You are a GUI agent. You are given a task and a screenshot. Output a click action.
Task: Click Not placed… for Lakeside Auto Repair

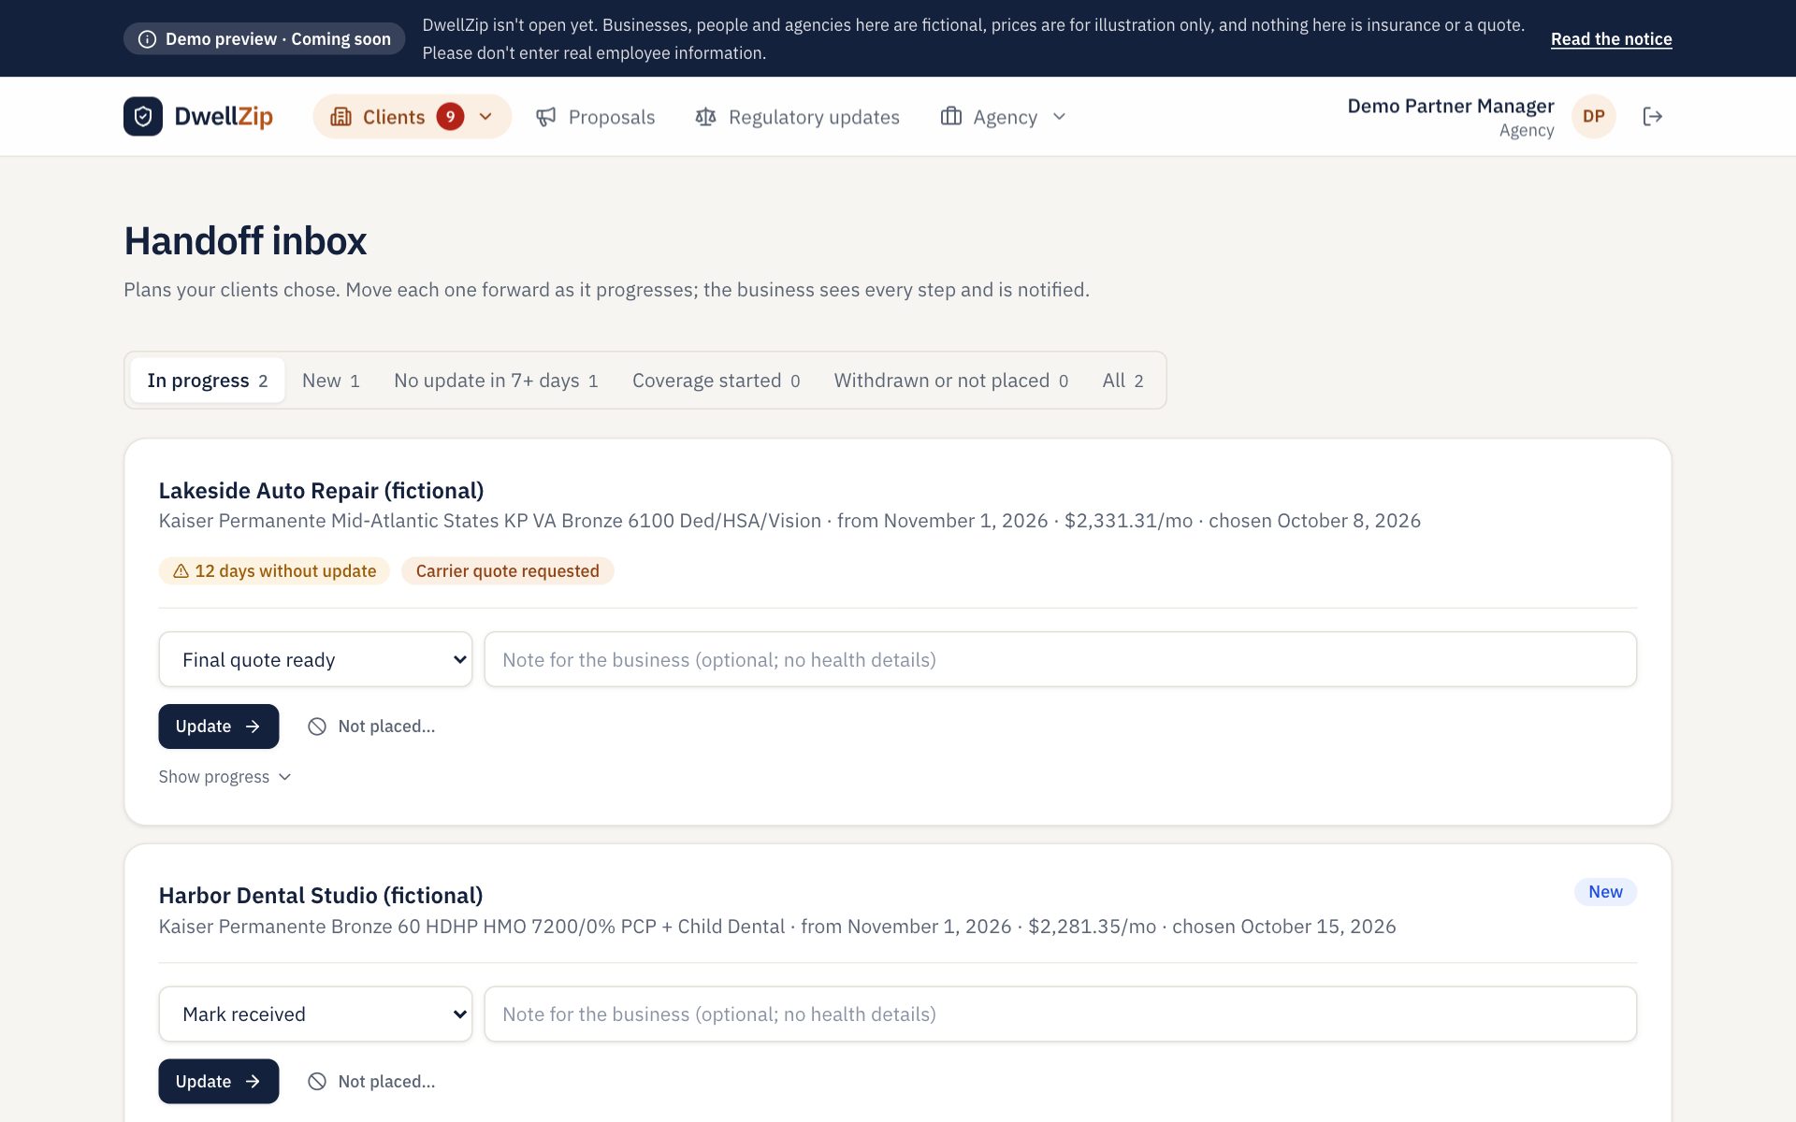371,726
